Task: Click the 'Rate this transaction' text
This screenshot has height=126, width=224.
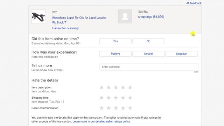Action: [x=45, y=57]
